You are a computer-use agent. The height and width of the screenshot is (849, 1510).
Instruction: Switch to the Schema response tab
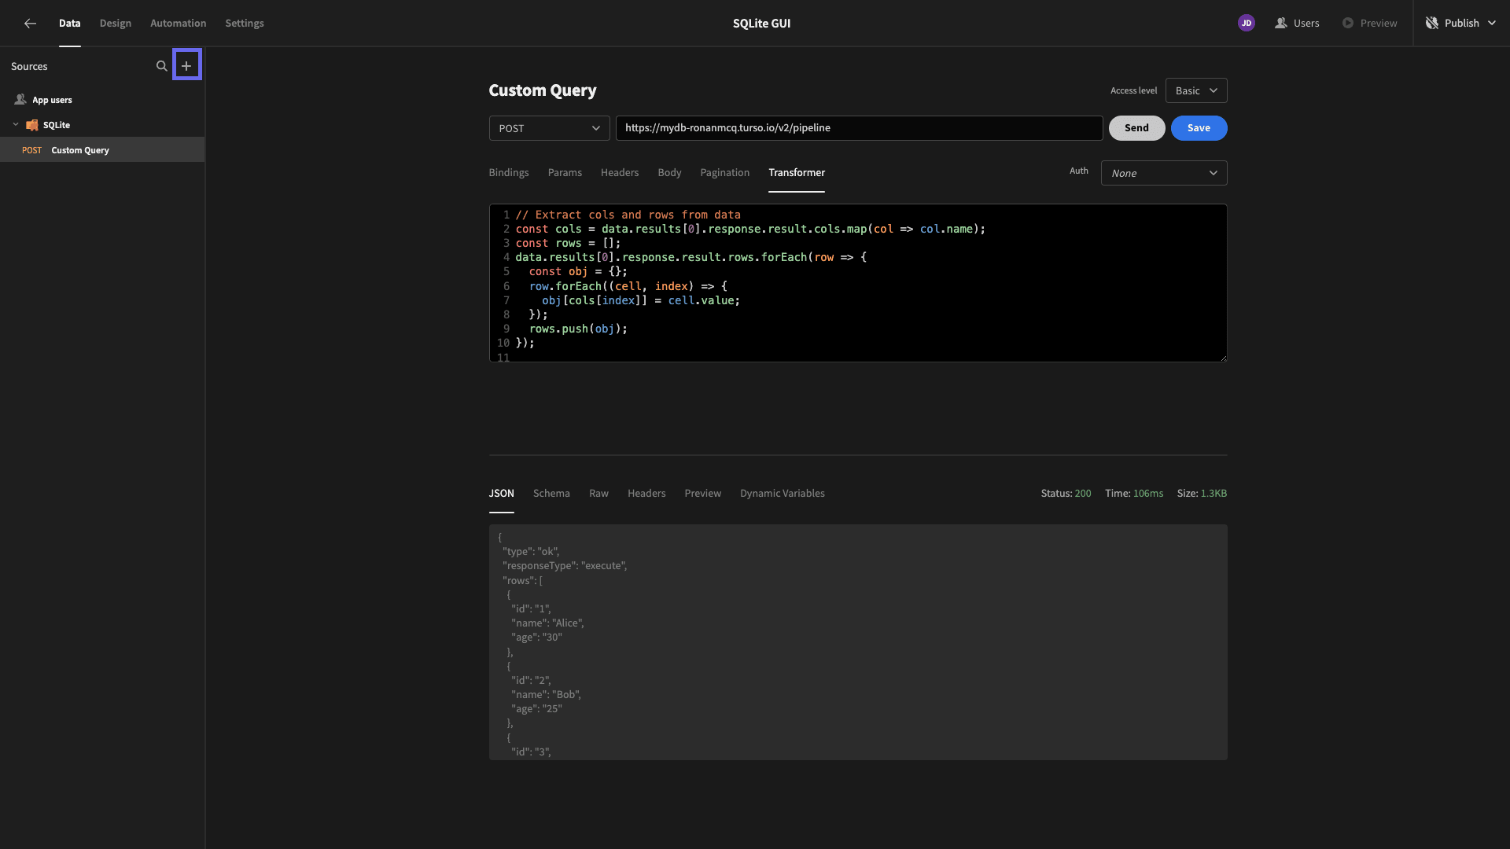click(551, 494)
